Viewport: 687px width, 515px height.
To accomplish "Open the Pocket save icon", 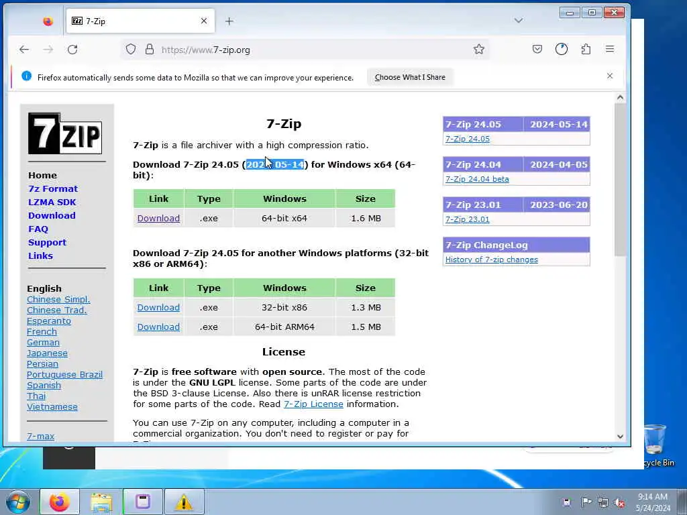I will point(537,49).
